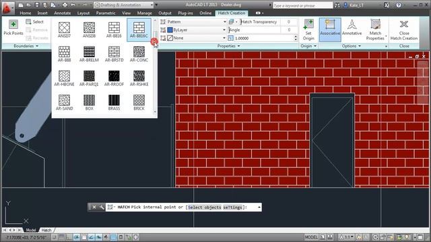Open the View ribbon tab
The height and width of the screenshot is (242, 431).
click(x=126, y=13)
